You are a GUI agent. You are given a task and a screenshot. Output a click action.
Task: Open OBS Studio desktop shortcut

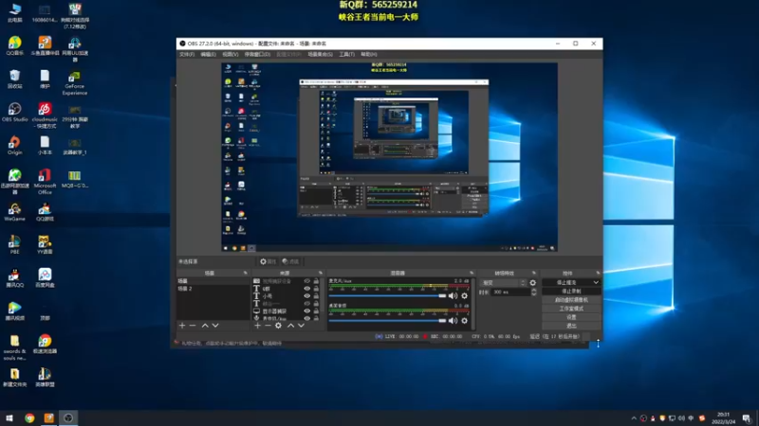(x=14, y=112)
